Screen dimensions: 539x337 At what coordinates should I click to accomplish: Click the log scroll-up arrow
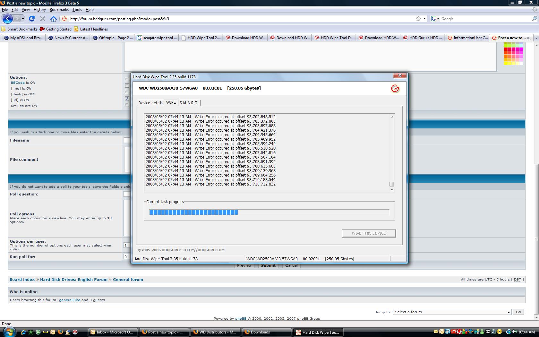(392, 117)
